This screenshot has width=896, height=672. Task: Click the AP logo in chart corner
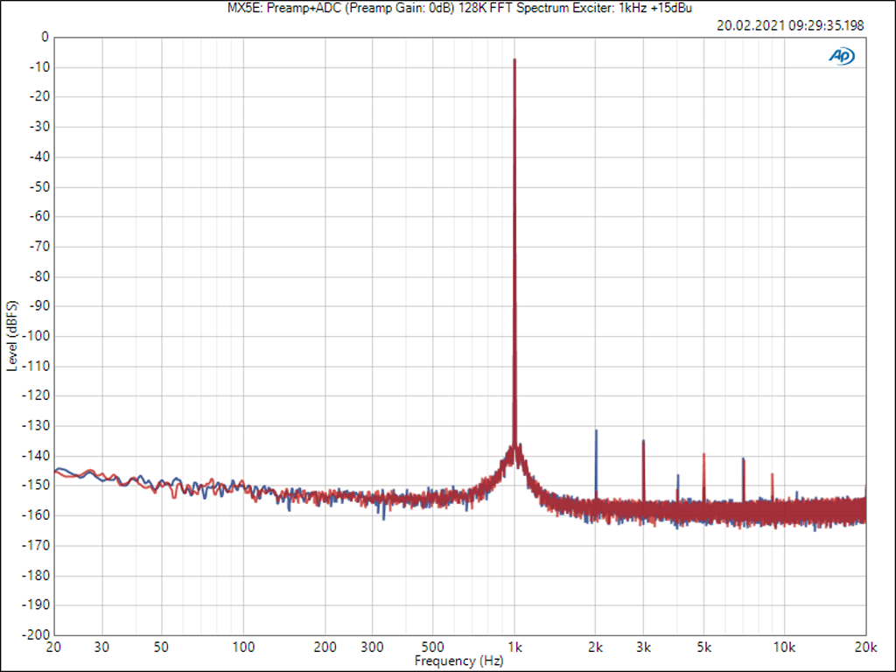tap(842, 56)
